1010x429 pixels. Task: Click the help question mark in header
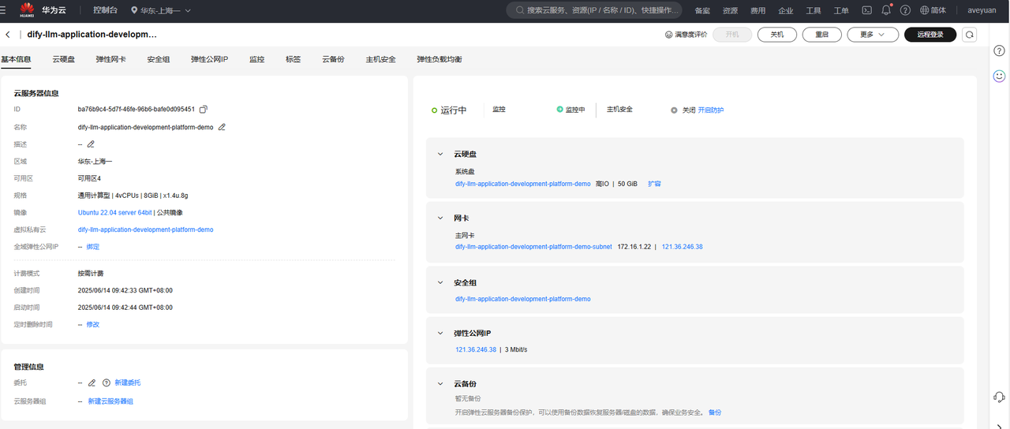905,11
